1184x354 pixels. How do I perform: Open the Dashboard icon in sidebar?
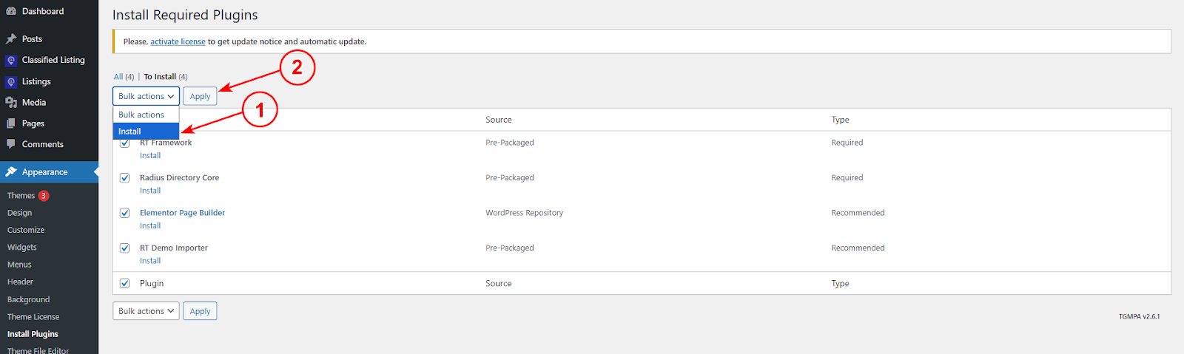coord(11,11)
